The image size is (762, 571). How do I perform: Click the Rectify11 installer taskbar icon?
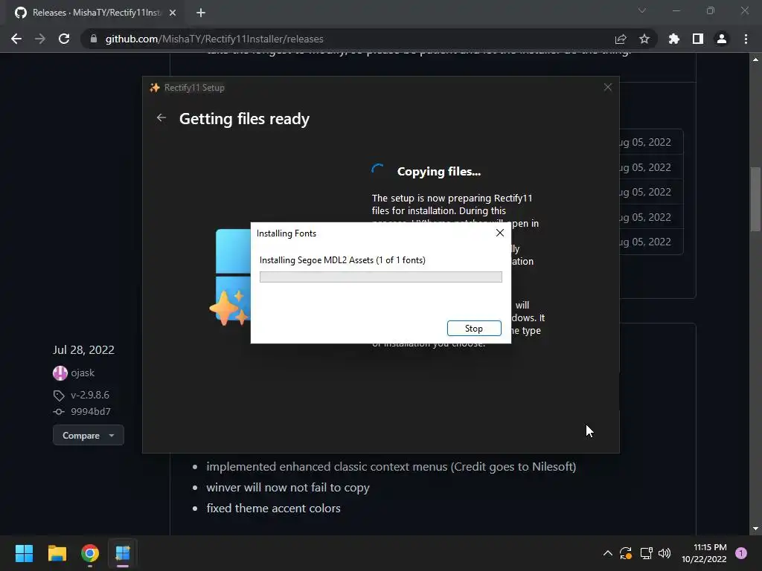click(x=123, y=553)
